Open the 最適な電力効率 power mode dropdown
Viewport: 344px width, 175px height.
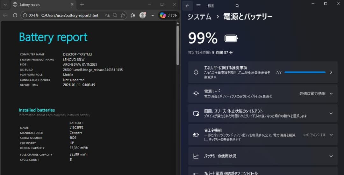pos(316,93)
